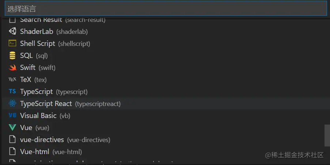Click the green Vue logo icon
Viewport: 330px width, 165px height.
pyautogui.click(x=12, y=127)
